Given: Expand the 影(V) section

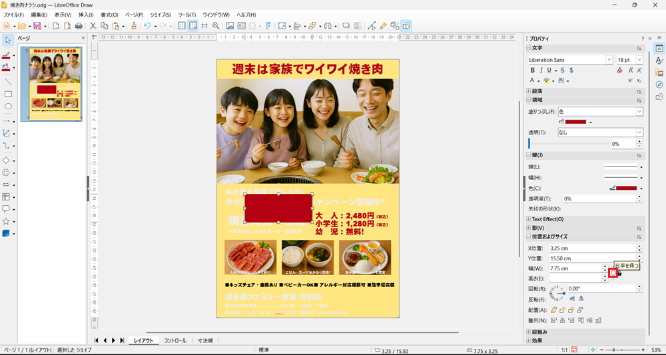Looking at the screenshot, I should (x=528, y=228).
